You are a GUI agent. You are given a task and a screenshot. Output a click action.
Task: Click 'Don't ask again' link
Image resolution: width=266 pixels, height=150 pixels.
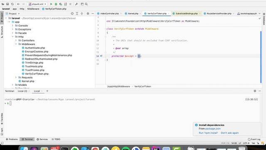pyautogui.click(x=230, y=133)
